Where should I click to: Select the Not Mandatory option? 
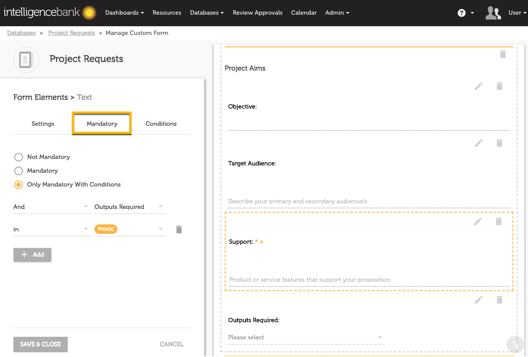point(19,157)
